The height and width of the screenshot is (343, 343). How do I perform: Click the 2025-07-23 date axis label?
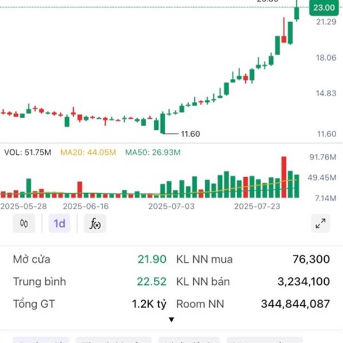[x=257, y=206]
